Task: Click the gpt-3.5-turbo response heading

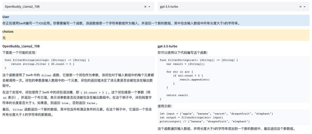Action: (167, 46)
